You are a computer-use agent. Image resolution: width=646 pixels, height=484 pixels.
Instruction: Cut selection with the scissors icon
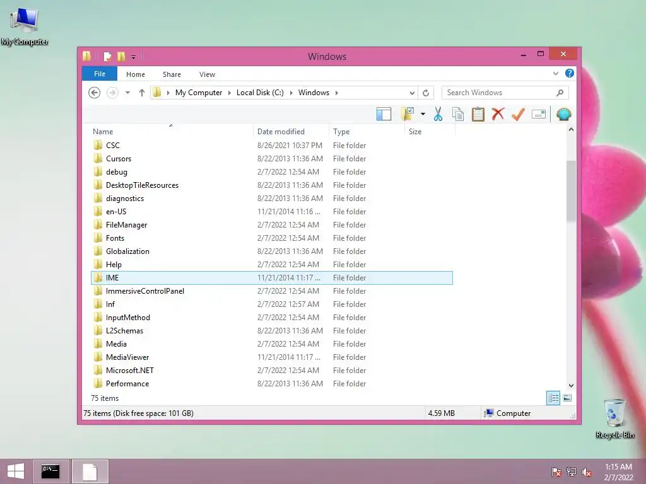pos(438,114)
